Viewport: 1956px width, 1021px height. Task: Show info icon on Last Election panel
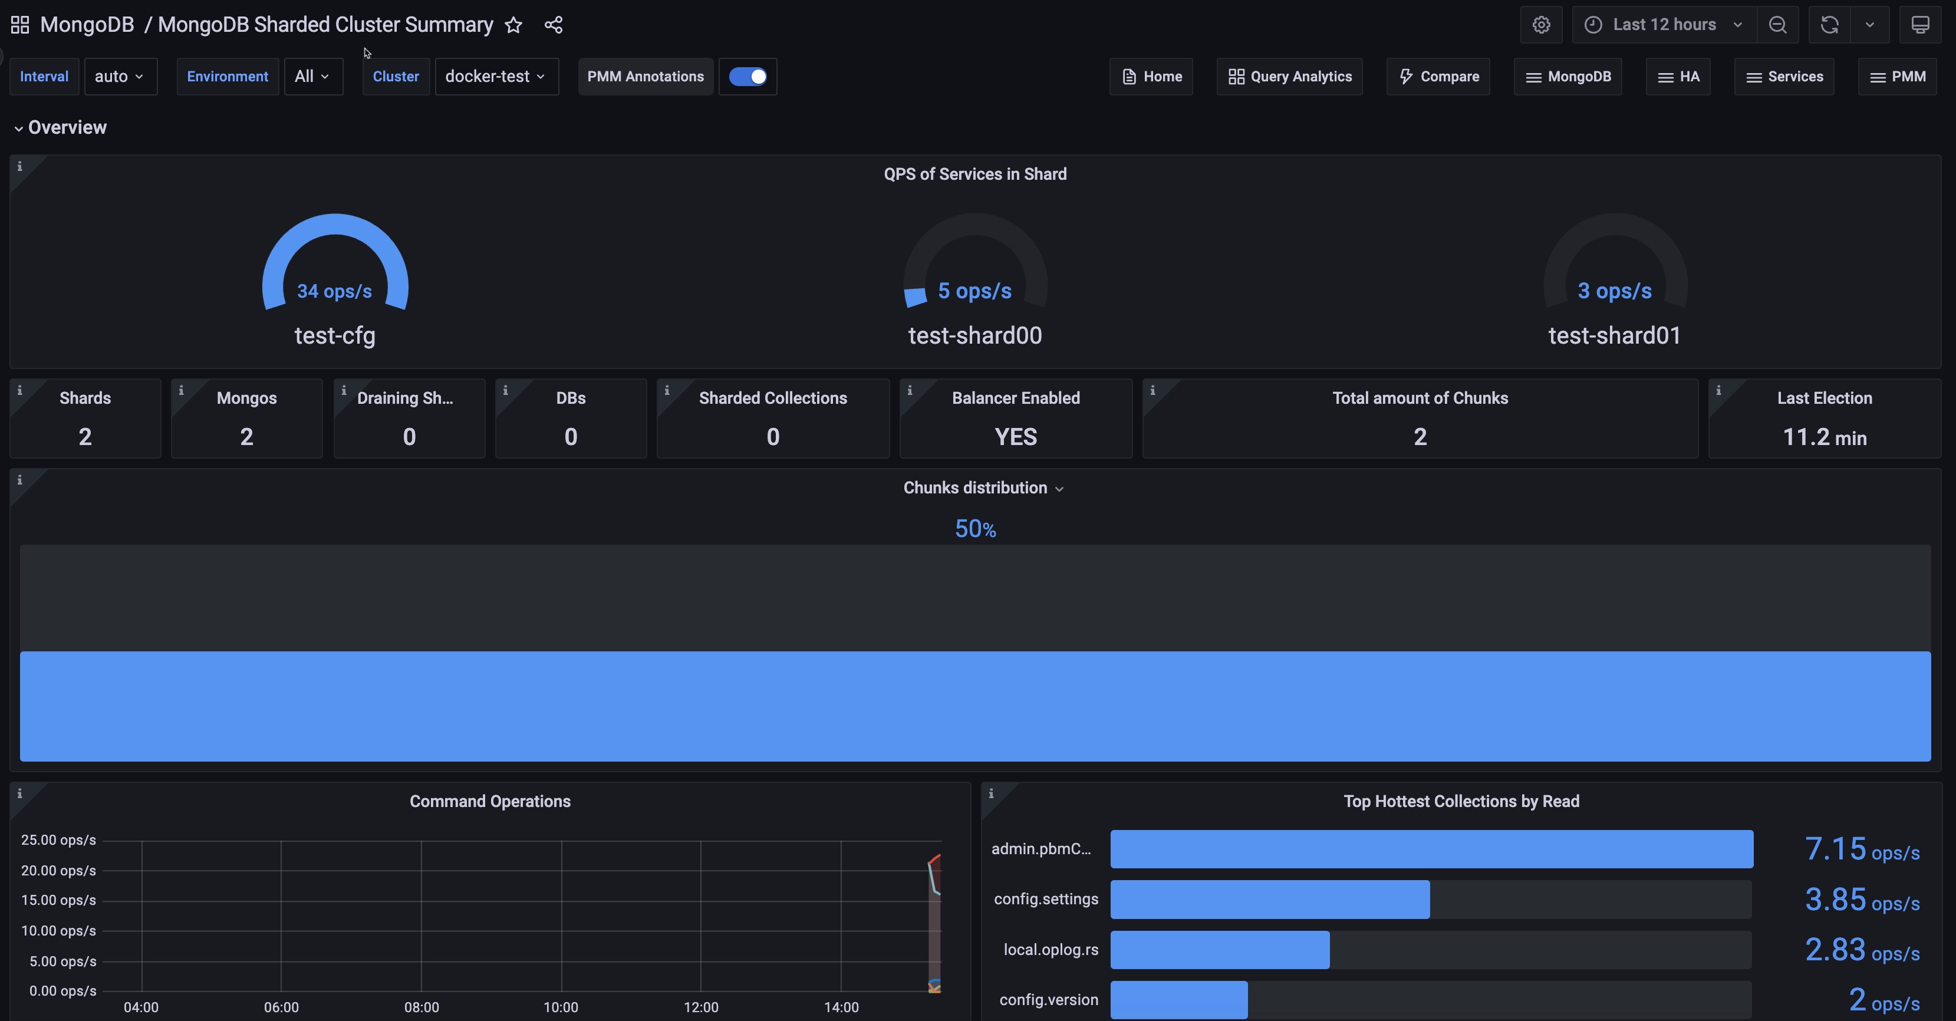click(x=1718, y=390)
